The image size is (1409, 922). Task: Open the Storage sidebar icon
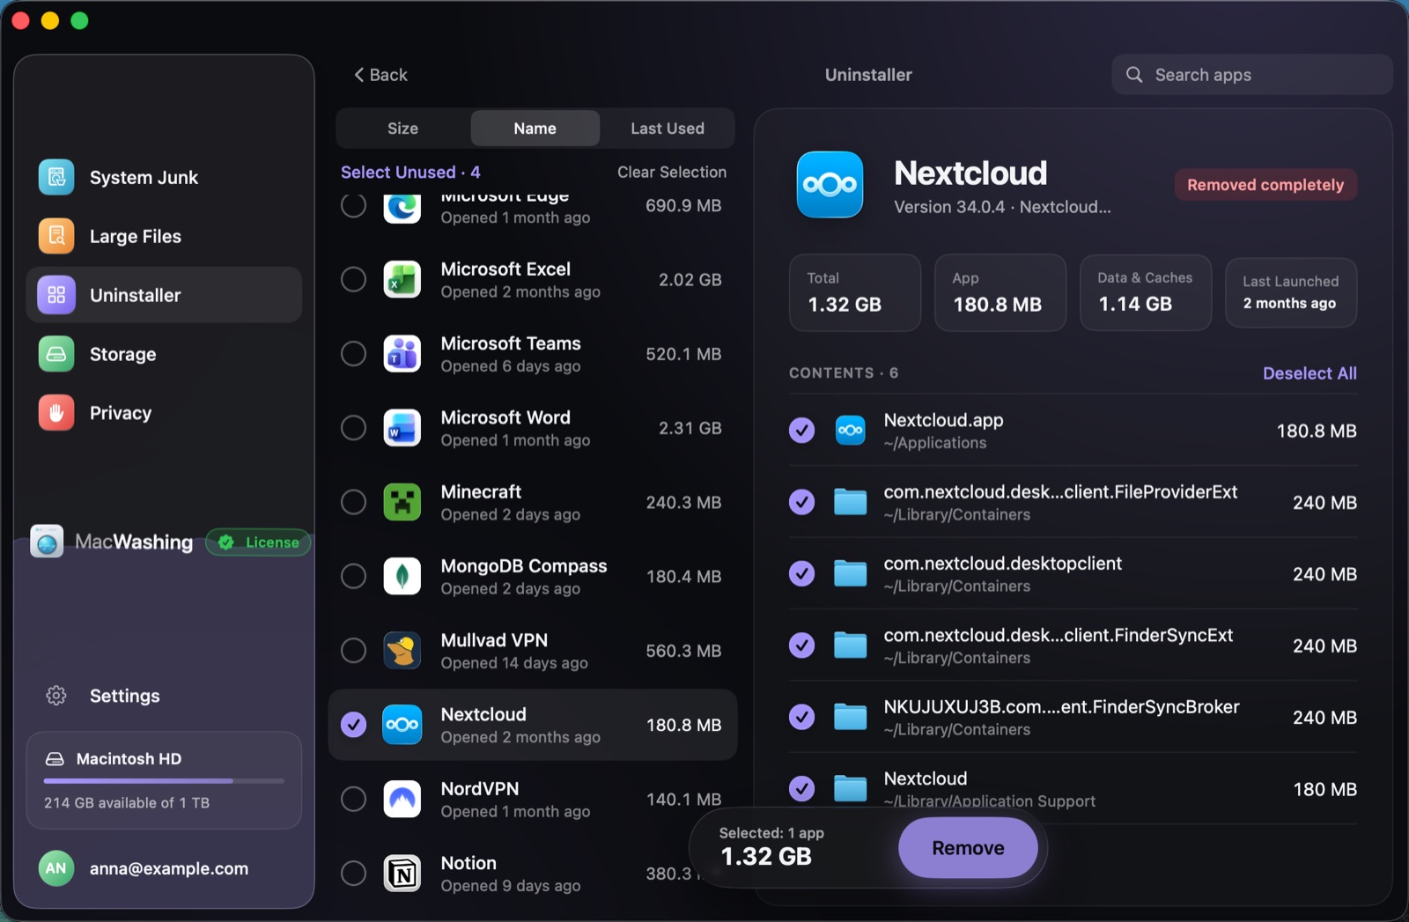56,354
